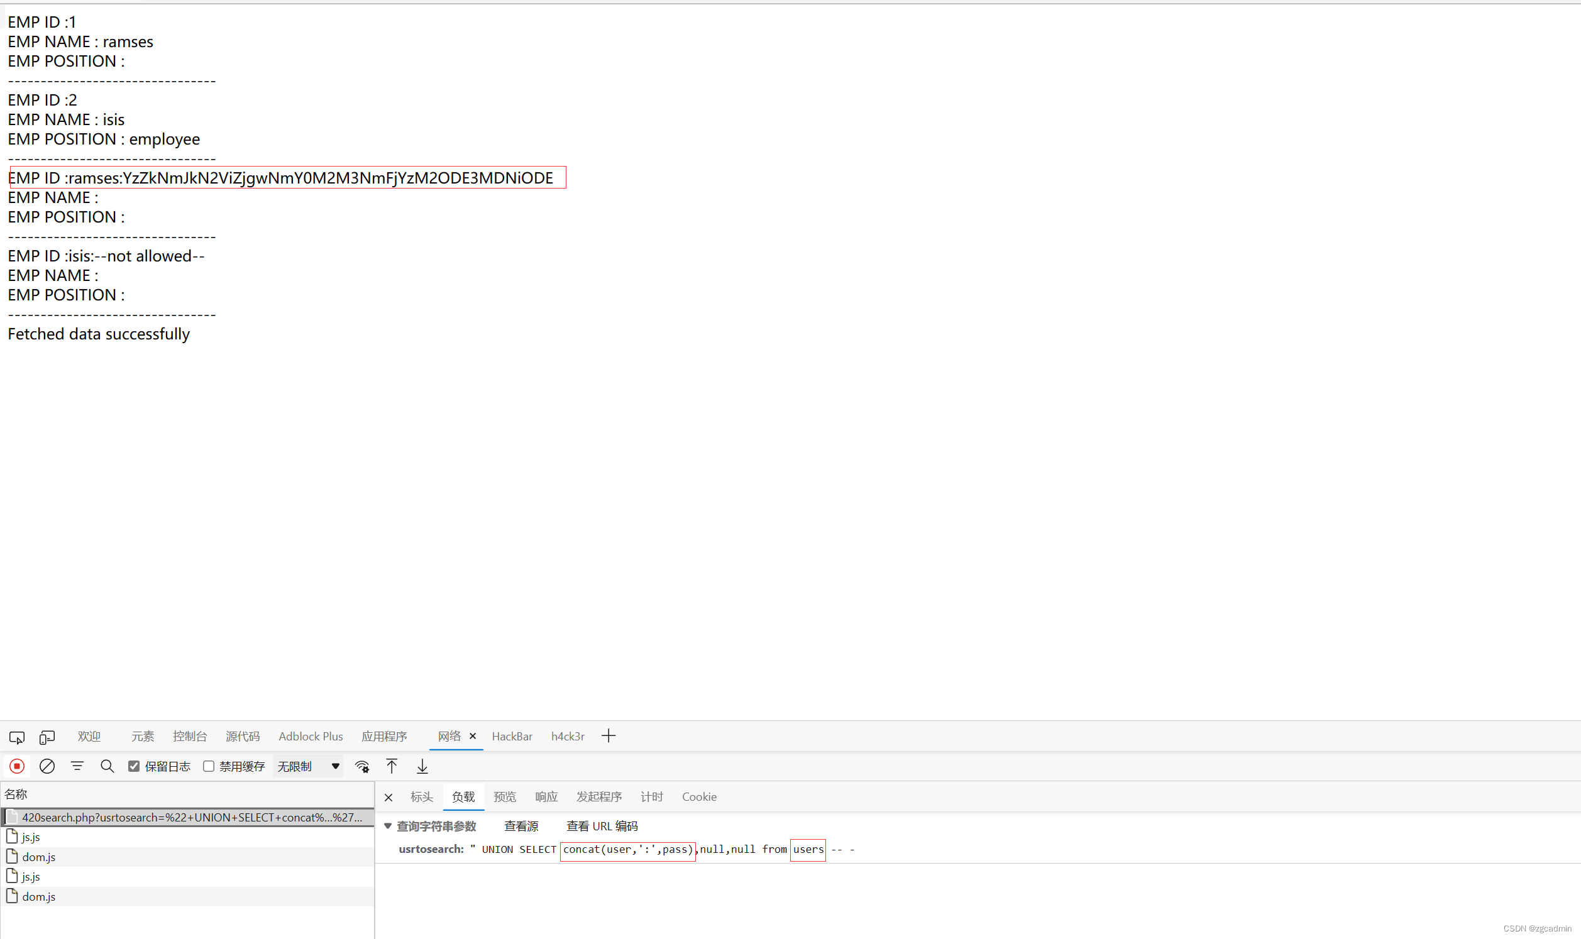The height and width of the screenshot is (939, 1581).
Task: Open the 无限制 throttling dropdown
Action: coord(308,766)
